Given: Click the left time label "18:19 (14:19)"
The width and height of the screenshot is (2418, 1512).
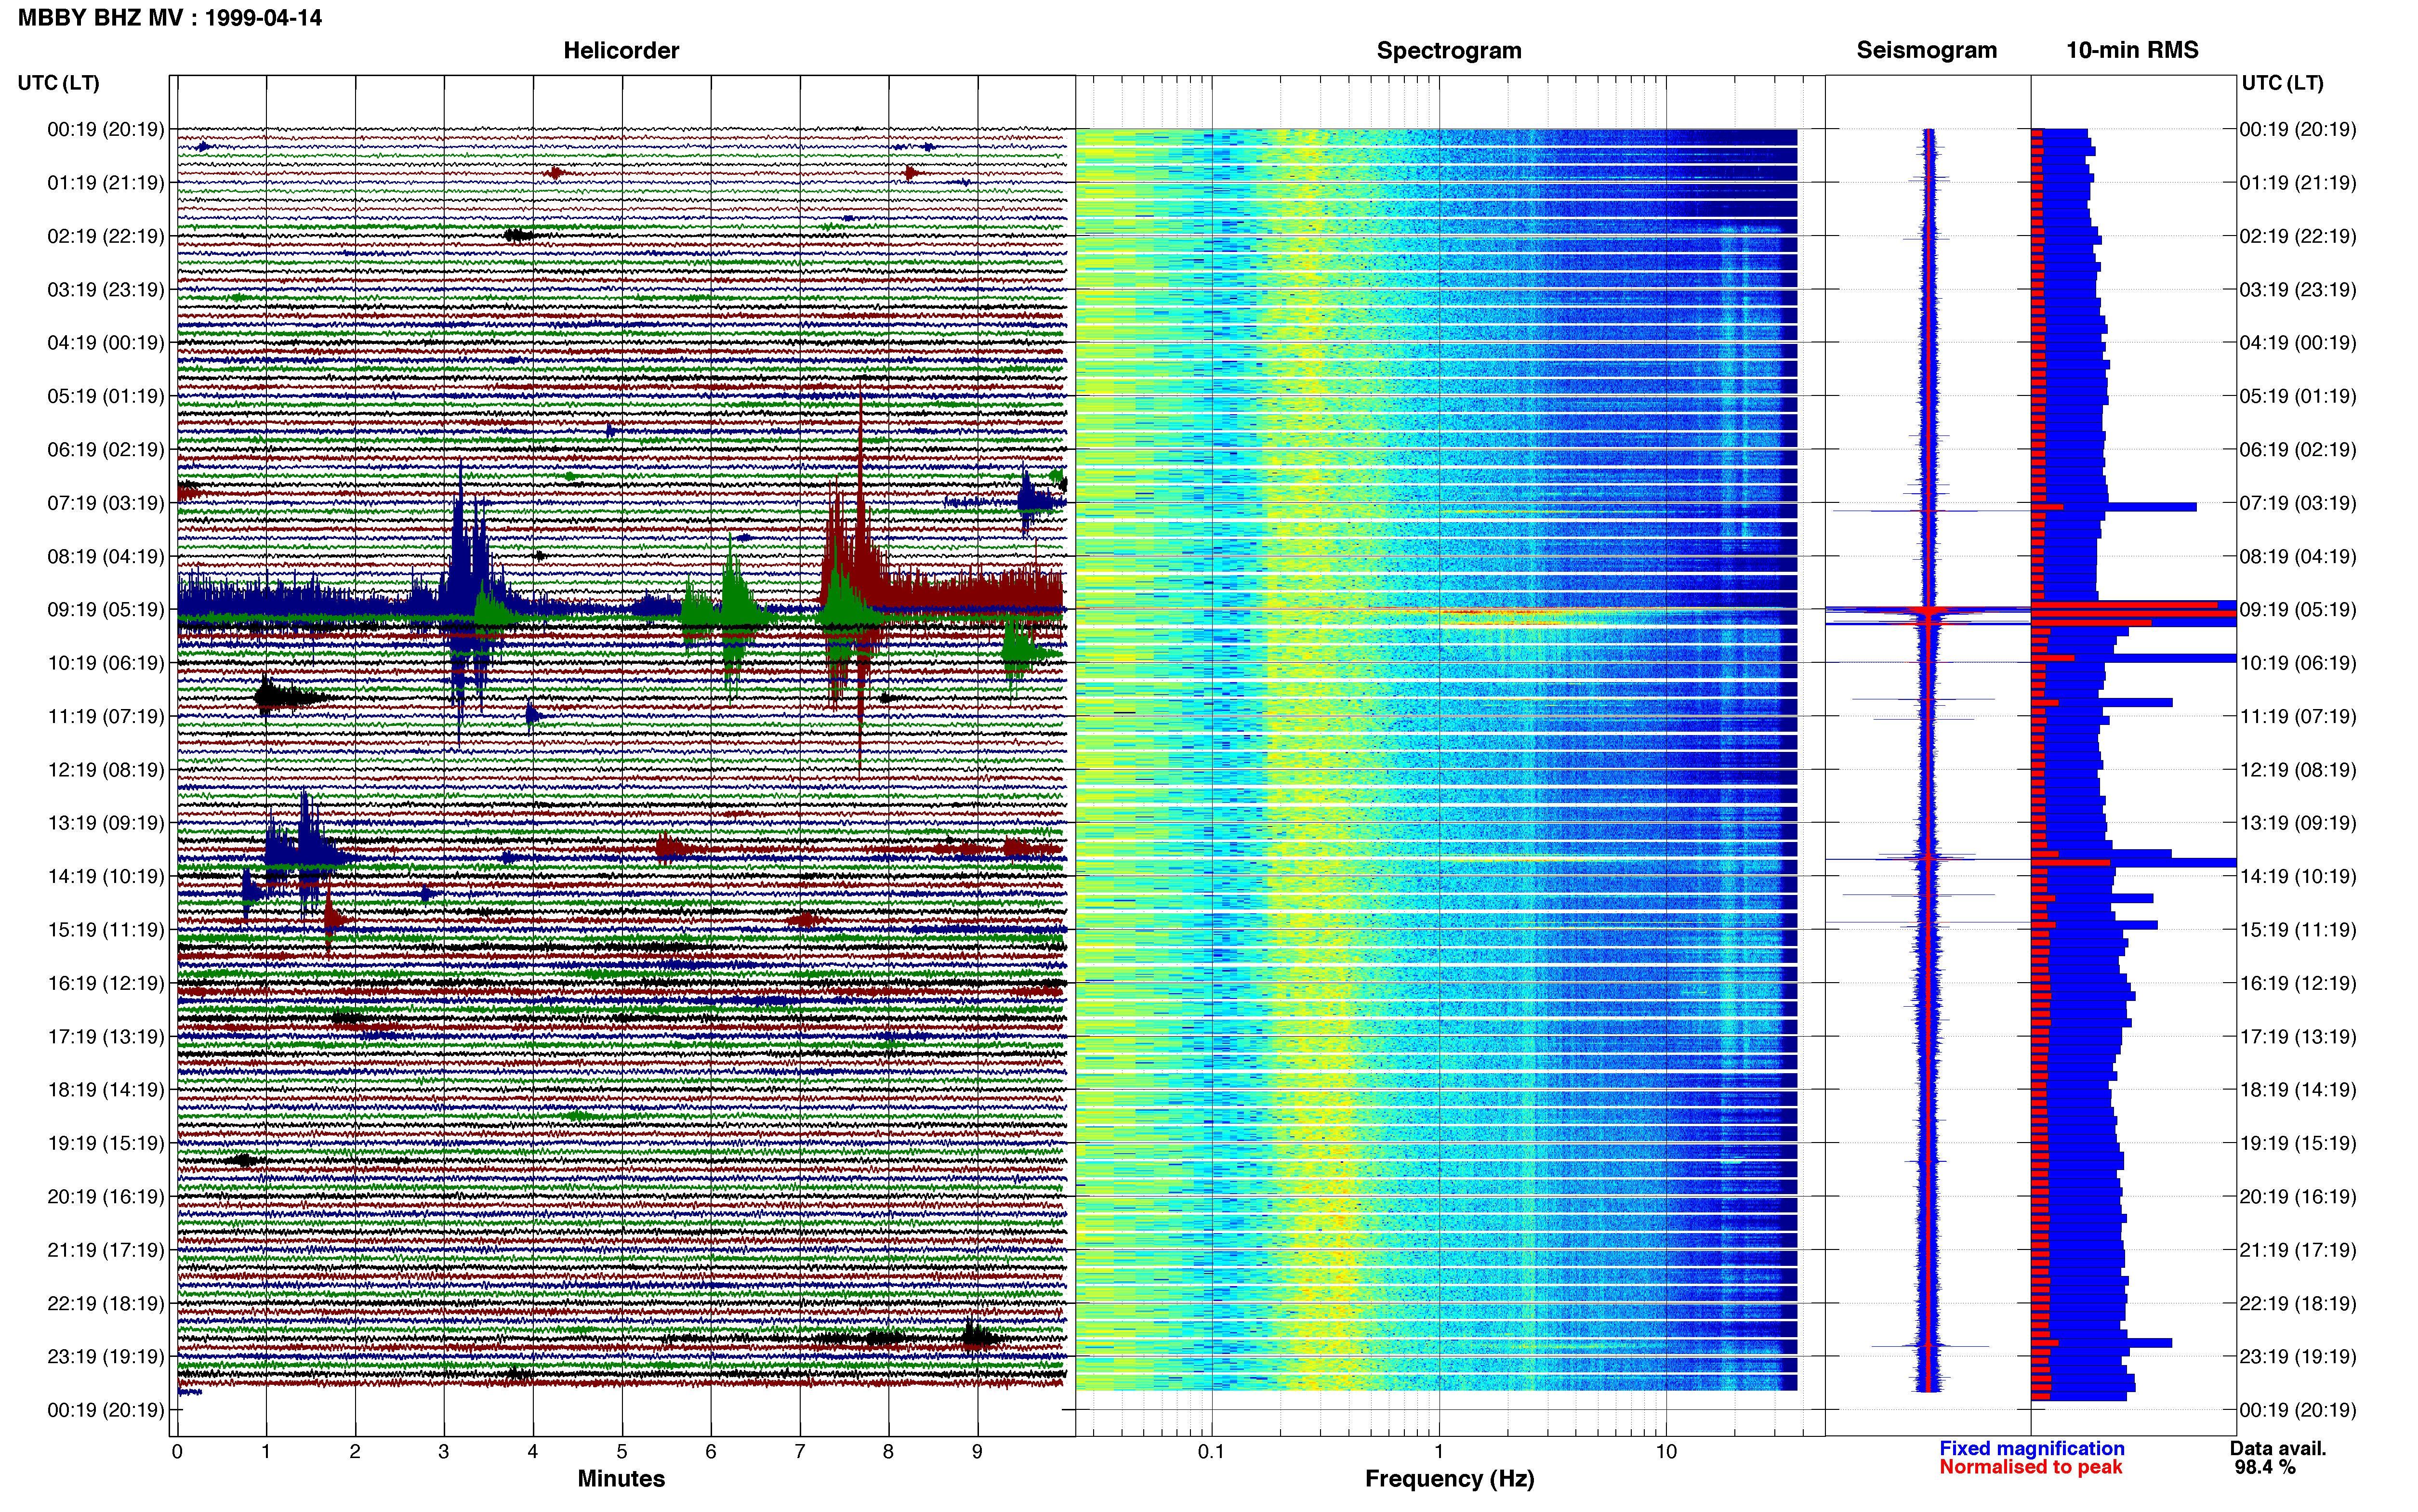Looking at the screenshot, I should [105, 1090].
